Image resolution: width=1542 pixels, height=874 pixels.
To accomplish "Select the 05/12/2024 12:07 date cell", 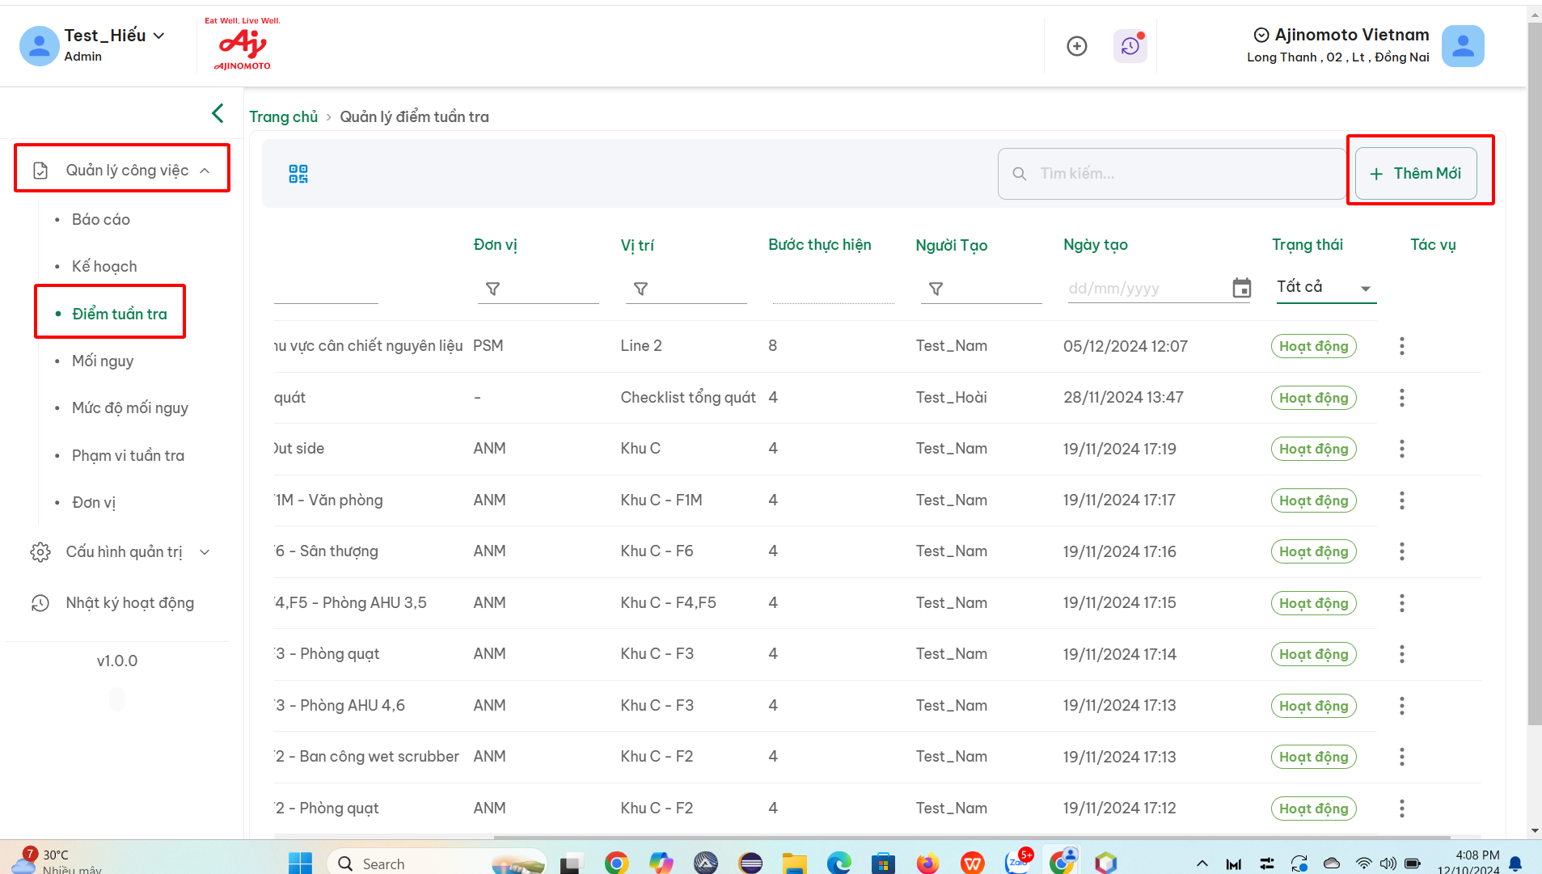I will pos(1125,346).
